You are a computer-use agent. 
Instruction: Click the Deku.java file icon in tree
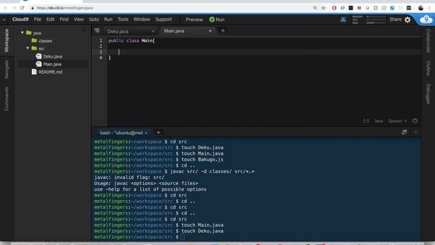[39, 56]
